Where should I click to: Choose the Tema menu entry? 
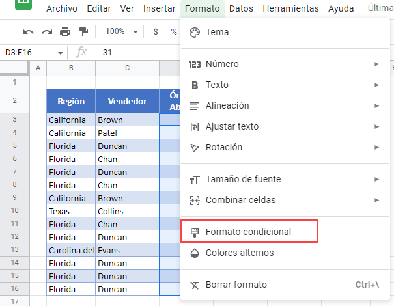(x=285, y=33)
